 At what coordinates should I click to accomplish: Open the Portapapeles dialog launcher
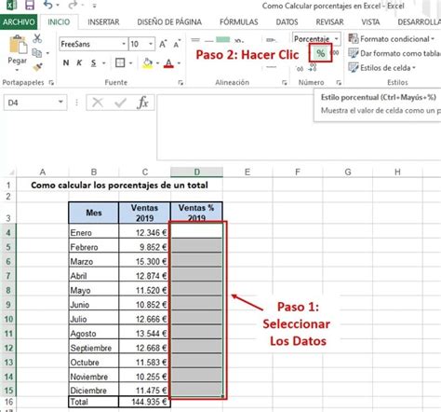click(x=51, y=83)
